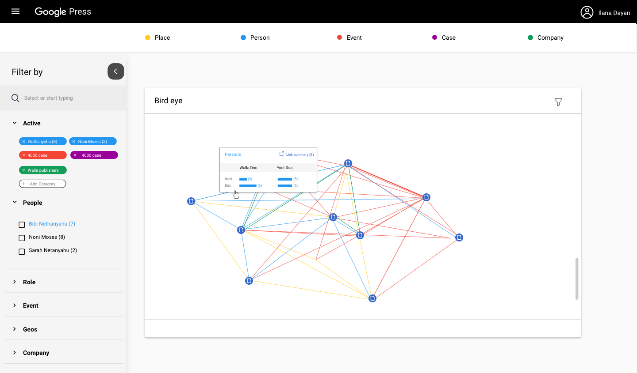Select the red Event legend dot
Viewport: 637px width, 373px height.
pos(339,38)
